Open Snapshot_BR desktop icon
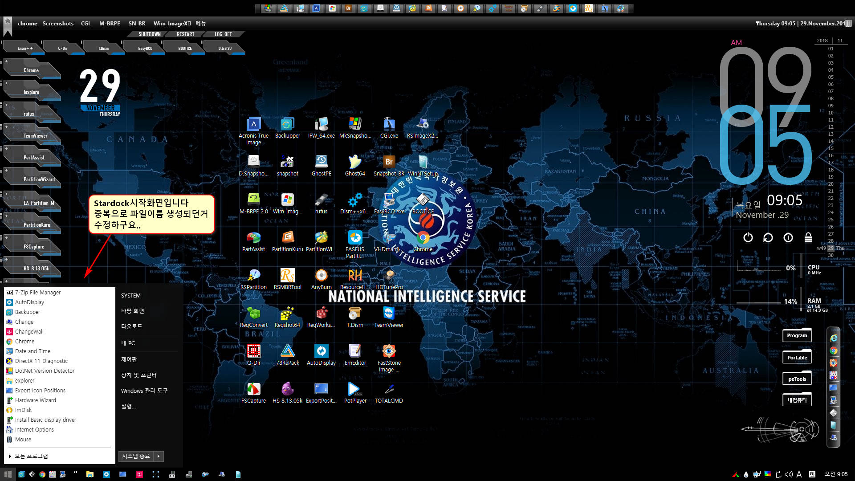 click(x=389, y=166)
